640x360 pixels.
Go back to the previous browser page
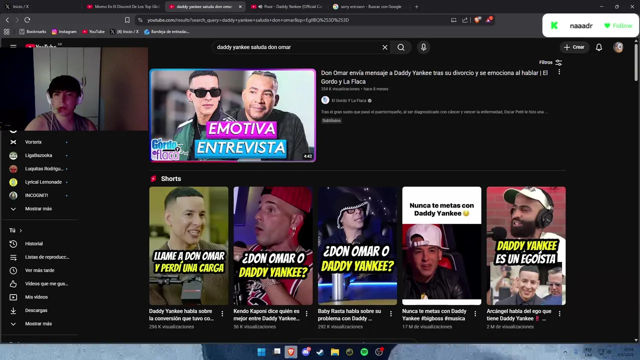tap(7, 20)
